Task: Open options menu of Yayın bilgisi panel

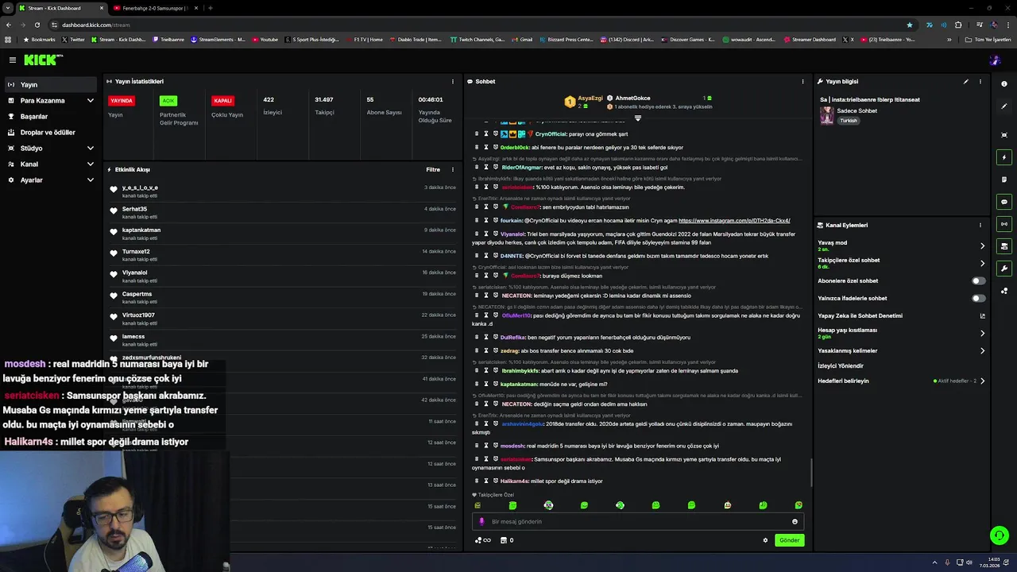Action: pyautogui.click(x=980, y=81)
